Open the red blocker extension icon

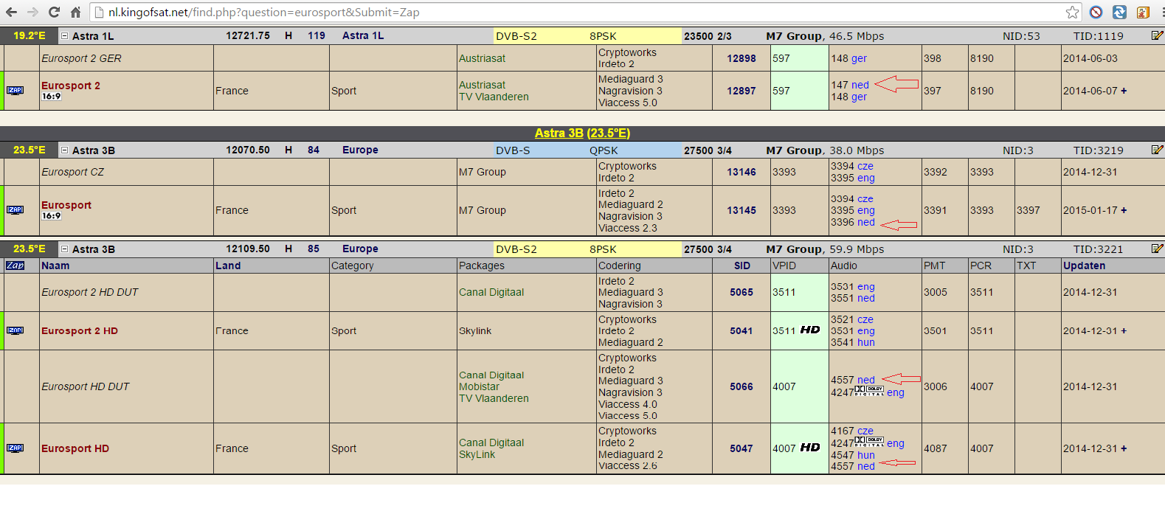1096,12
